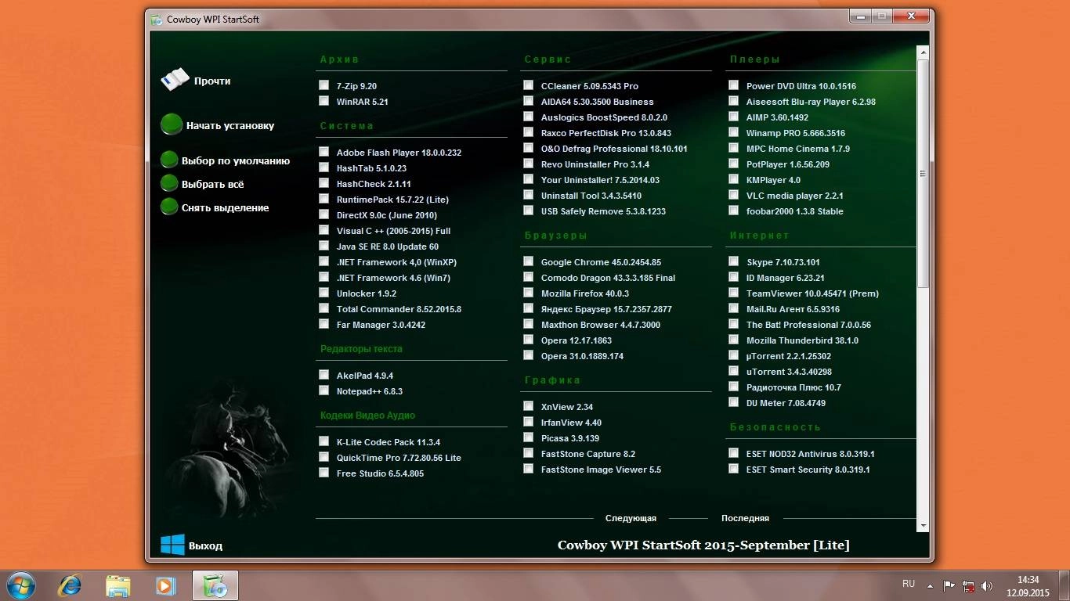Tick the WinRAR 5.21 checkbox
This screenshot has height=601, width=1070.
point(324,101)
